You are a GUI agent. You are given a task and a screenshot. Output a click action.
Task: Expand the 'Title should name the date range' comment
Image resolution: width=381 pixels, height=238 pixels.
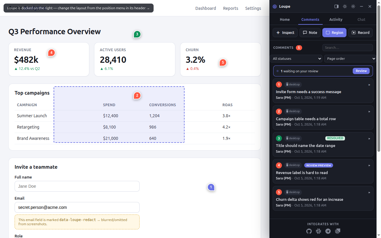tap(369, 139)
